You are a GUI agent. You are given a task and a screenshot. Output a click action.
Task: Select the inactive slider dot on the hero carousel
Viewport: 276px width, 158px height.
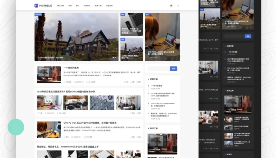(116, 58)
